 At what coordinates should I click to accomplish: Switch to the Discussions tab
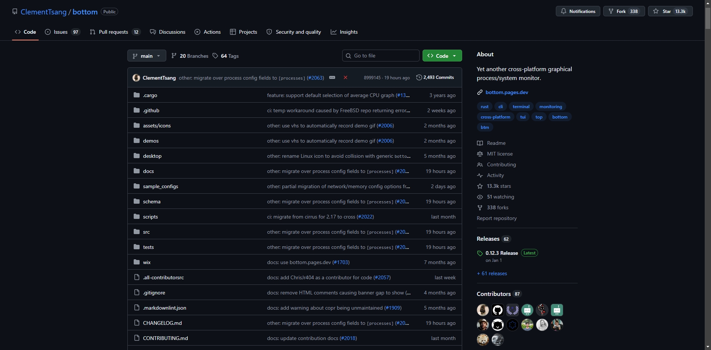[168, 32]
